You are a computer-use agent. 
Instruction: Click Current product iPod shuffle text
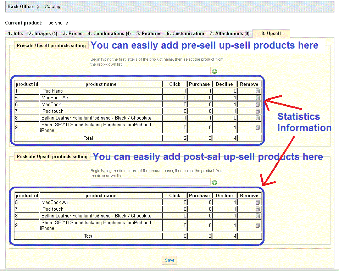(37, 23)
